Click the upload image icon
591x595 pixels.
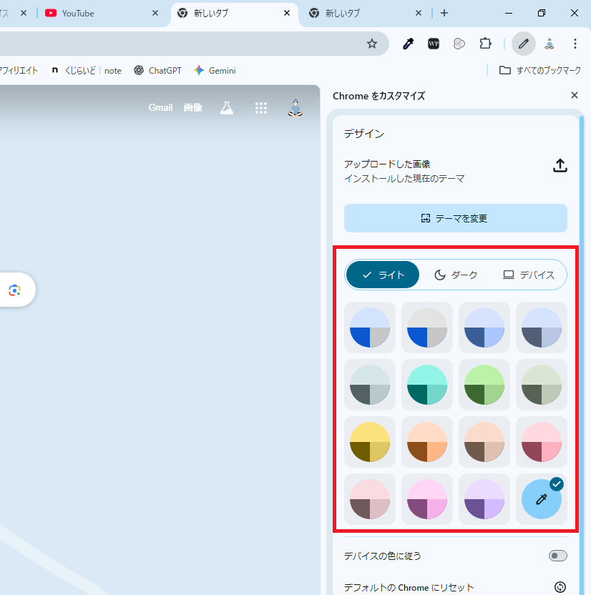tap(560, 165)
